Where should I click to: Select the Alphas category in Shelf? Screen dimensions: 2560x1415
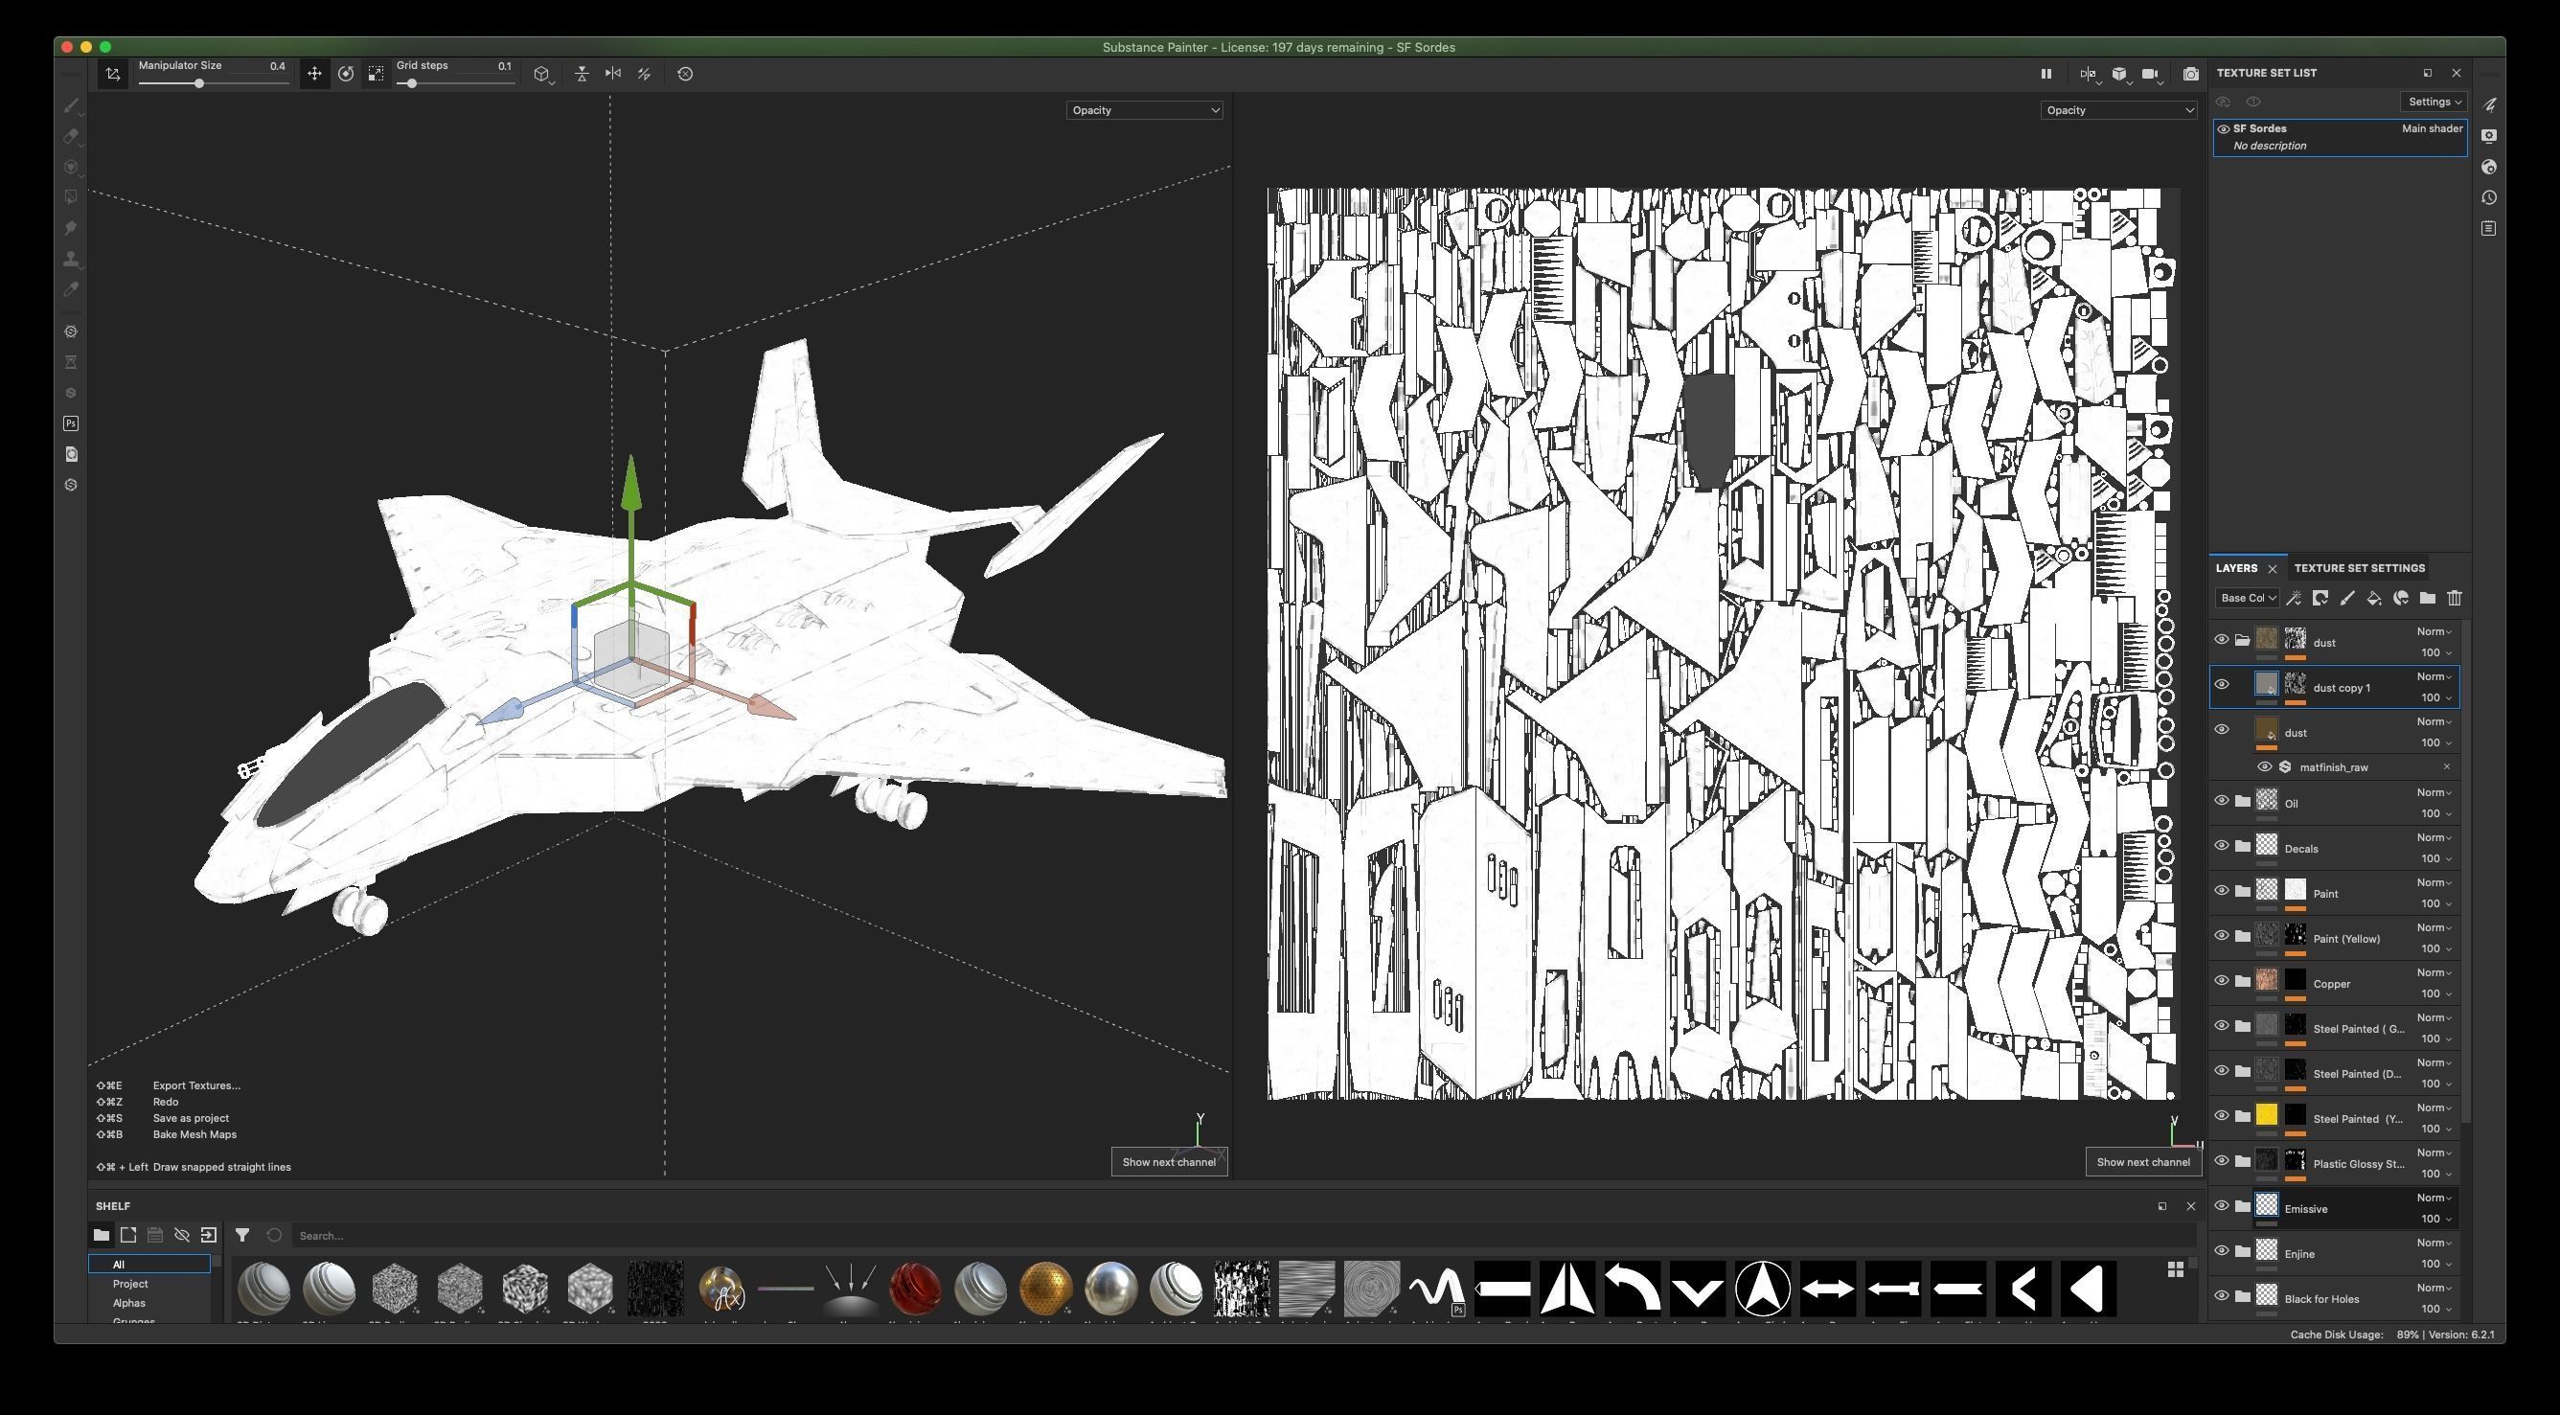point(129,1303)
